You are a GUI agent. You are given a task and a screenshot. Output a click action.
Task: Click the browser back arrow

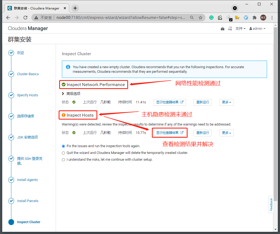coord(8,18)
